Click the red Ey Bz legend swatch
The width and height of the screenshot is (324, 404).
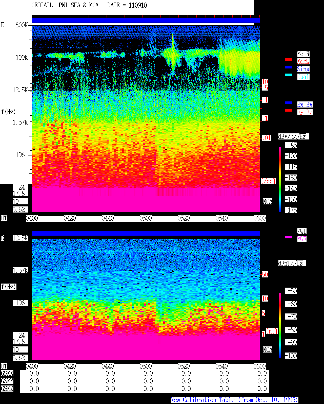(x=289, y=110)
